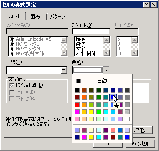Click the ? help button in title bar
The height and width of the screenshot is (151, 159).
click(147, 5)
